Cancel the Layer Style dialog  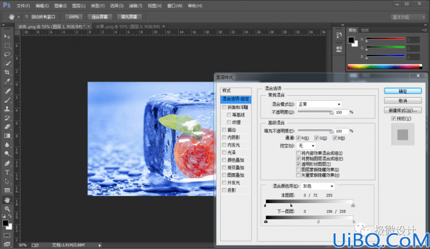403,101
